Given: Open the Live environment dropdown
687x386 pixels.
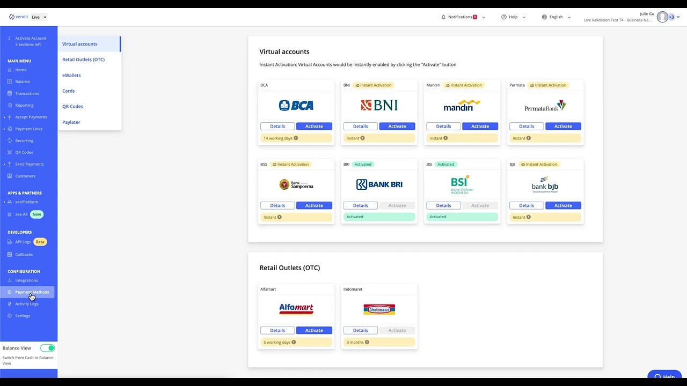Looking at the screenshot, I should pyautogui.click(x=39, y=17).
